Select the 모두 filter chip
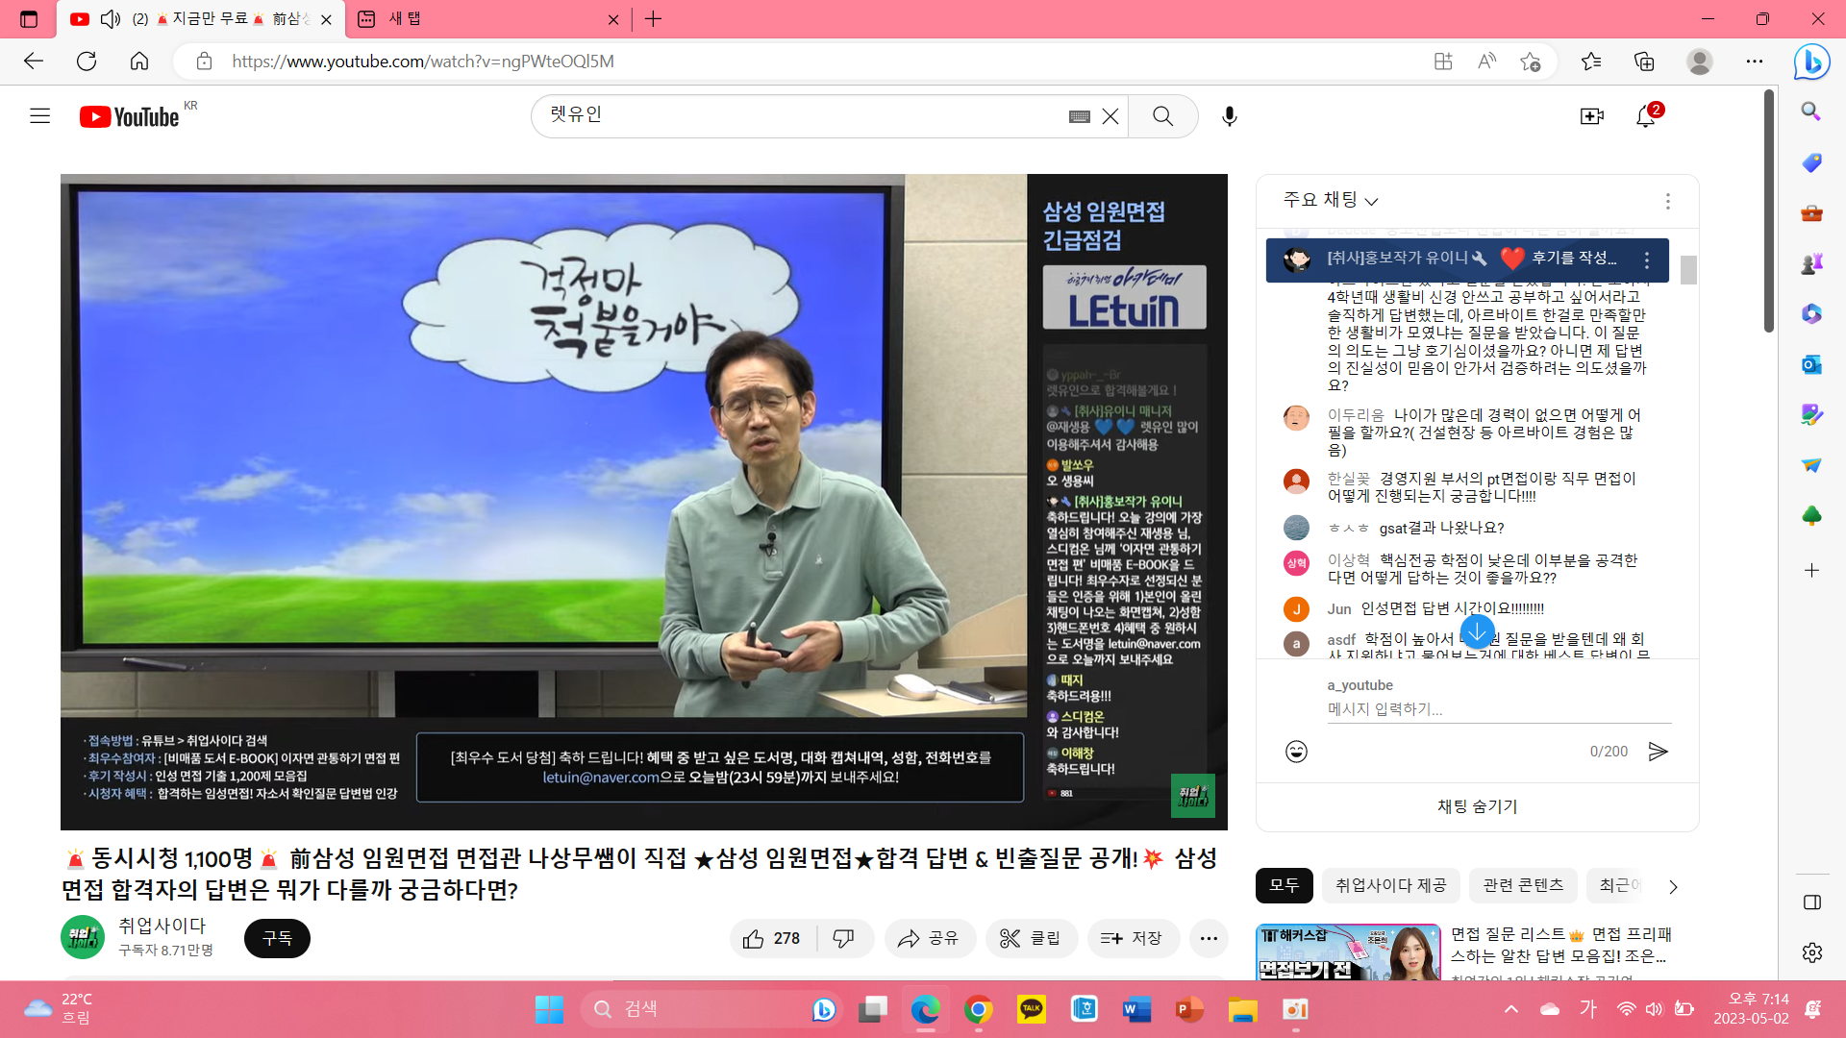Viewport: 1846px width, 1038px height. [1284, 885]
